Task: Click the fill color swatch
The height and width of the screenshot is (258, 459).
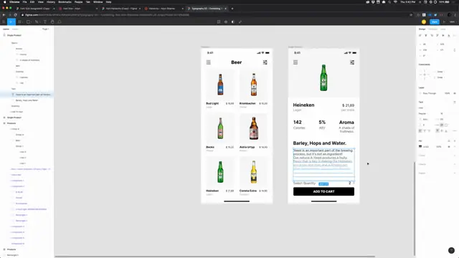Action: [x=420, y=146]
